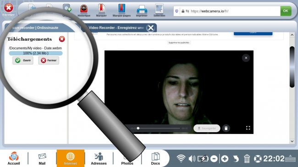The width and height of the screenshot is (298, 167).
Task: Click the page scrollbar down arrow
Action: (292, 141)
